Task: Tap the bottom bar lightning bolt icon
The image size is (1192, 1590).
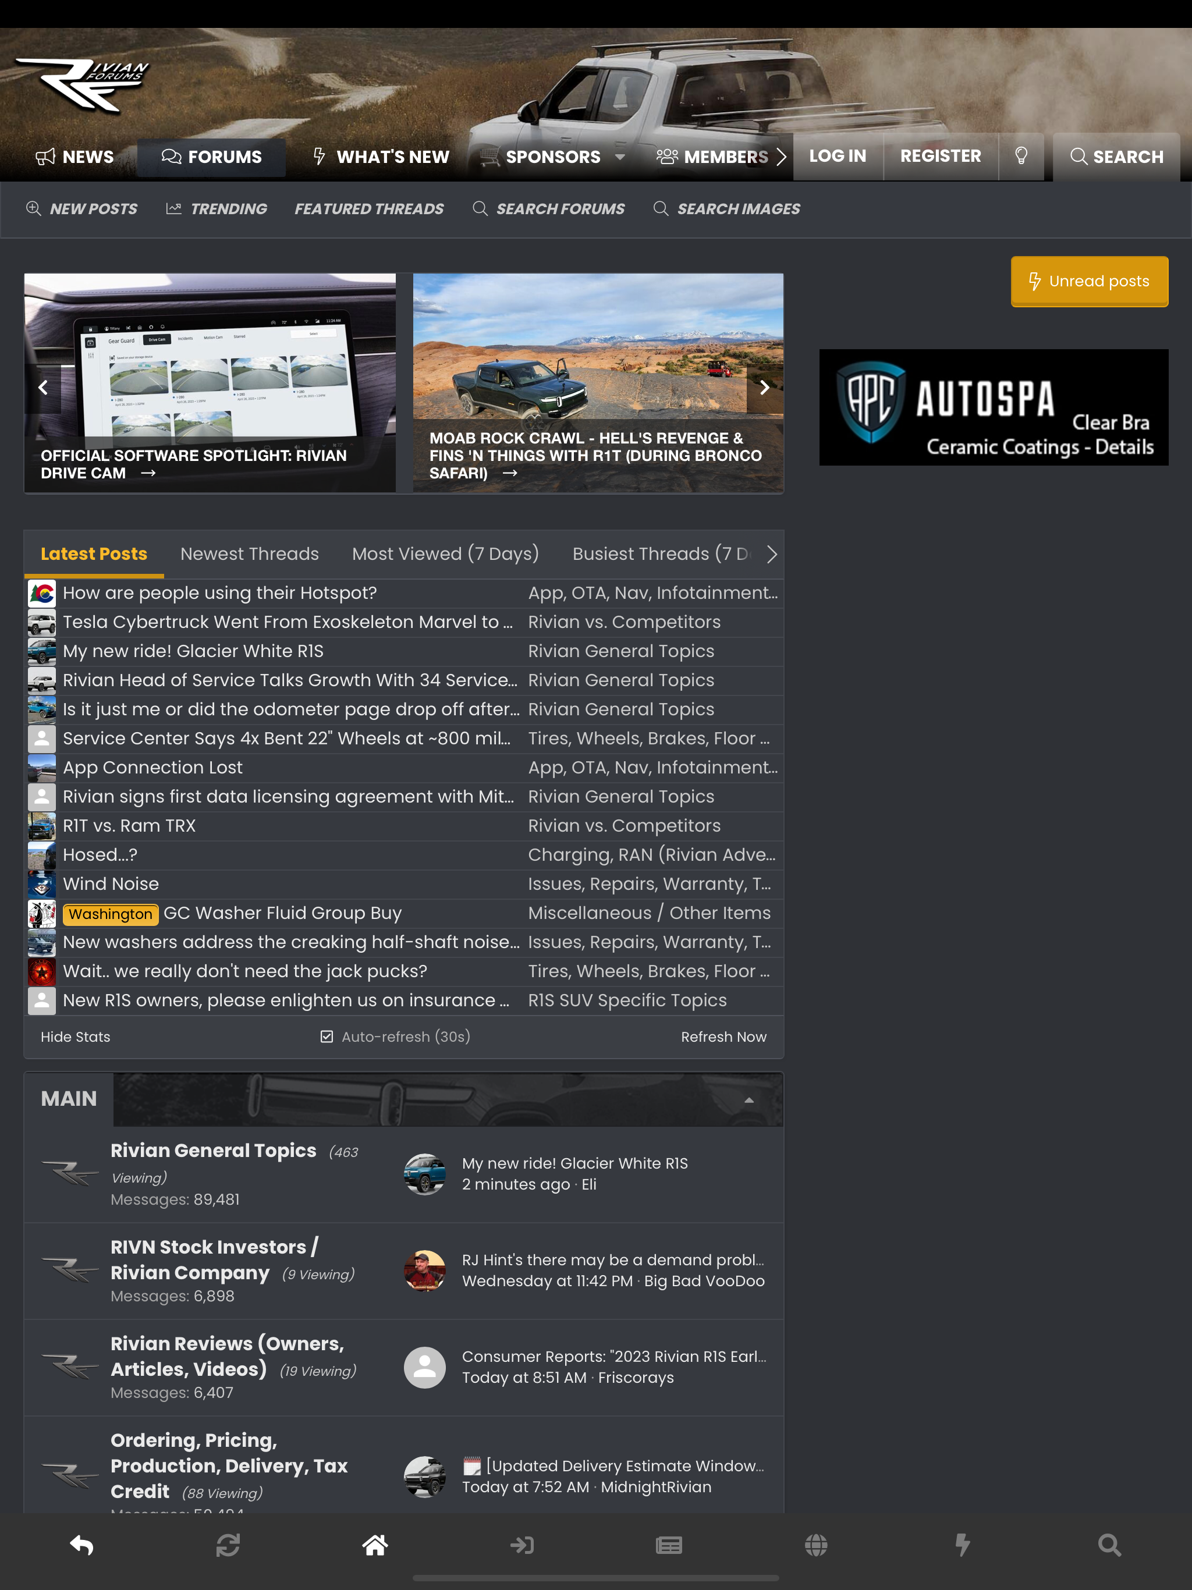Action: point(963,1545)
